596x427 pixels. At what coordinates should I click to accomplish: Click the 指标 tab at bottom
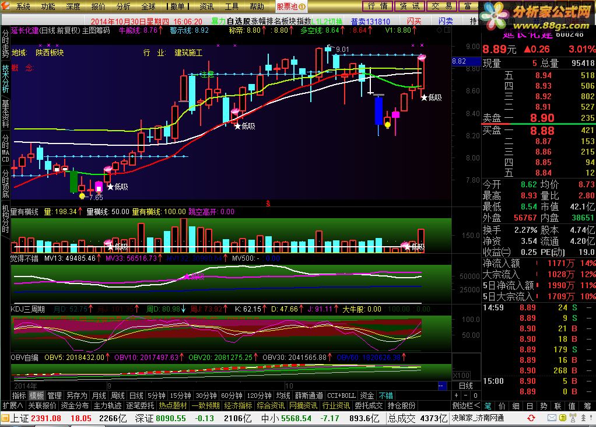tap(19, 395)
